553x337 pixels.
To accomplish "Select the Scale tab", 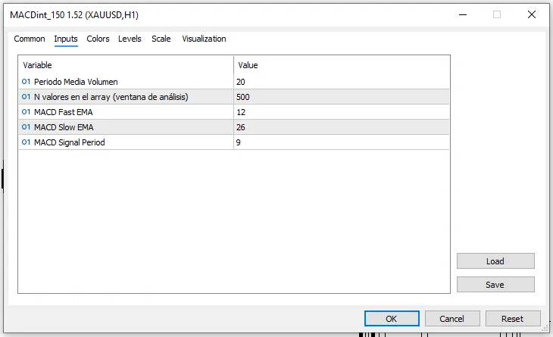I will (x=161, y=39).
